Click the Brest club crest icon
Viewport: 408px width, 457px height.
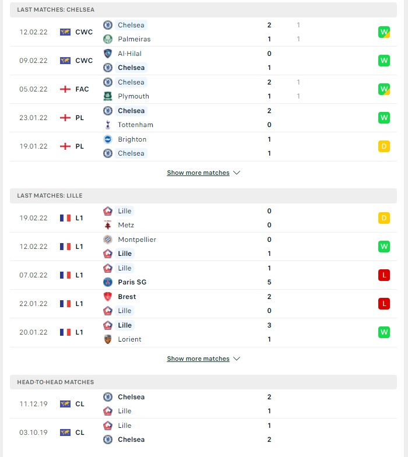click(x=108, y=297)
